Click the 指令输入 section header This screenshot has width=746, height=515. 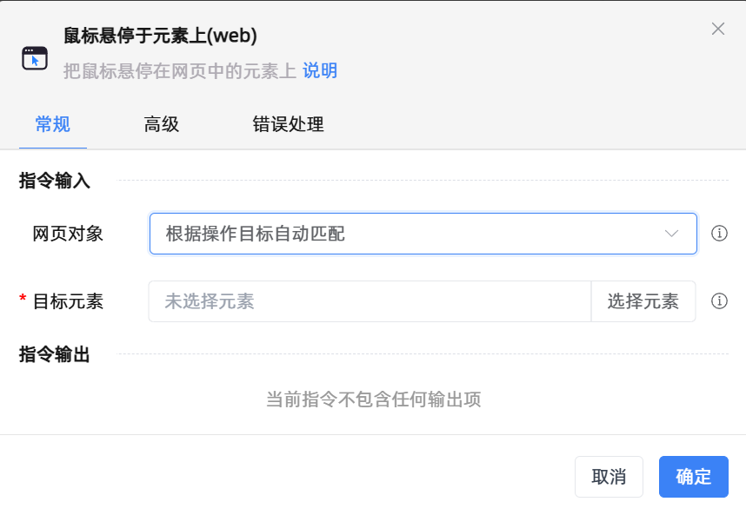(55, 181)
